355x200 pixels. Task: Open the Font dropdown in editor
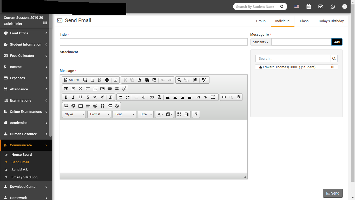point(124,114)
